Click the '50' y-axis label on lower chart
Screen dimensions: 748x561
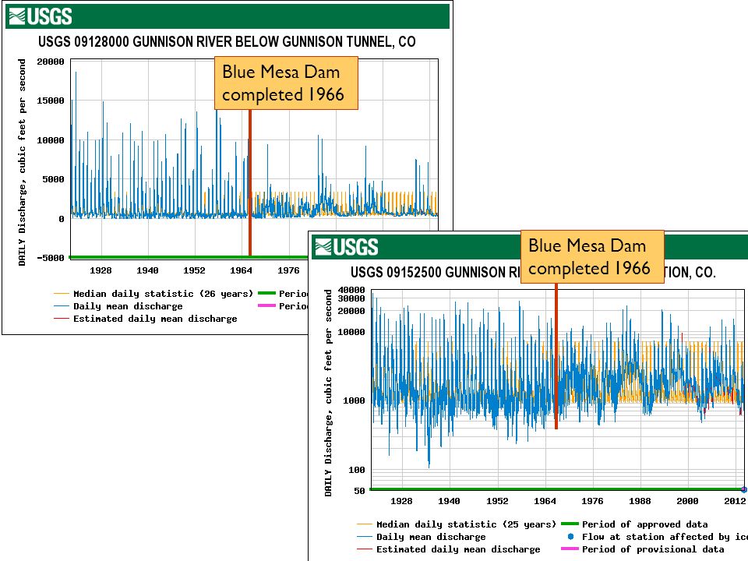point(360,491)
